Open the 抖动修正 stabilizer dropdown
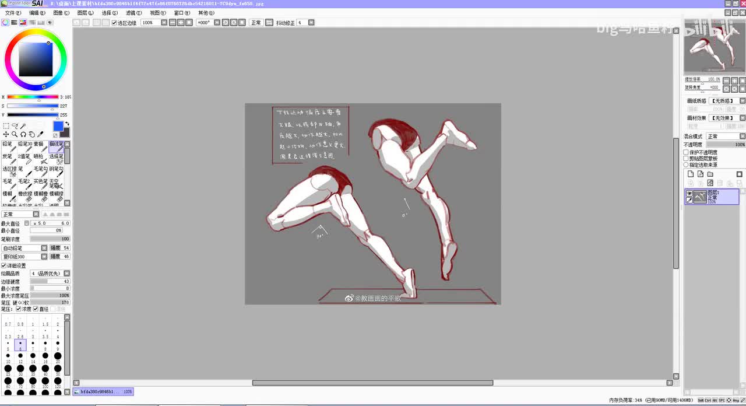The image size is (746, 406). (305, 23)
